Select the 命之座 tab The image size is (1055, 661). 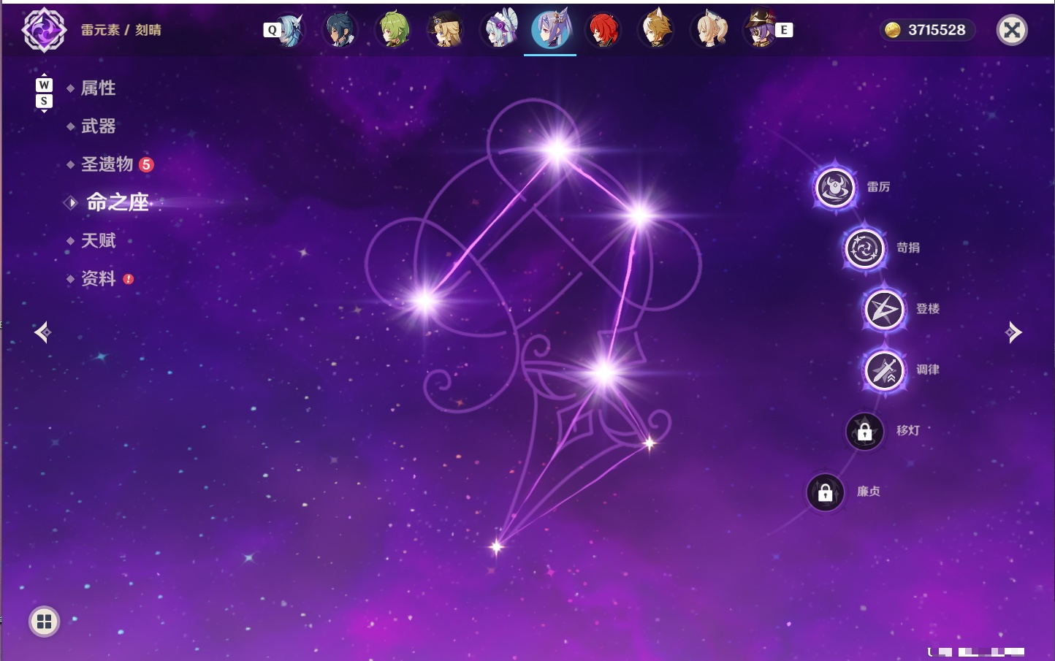(118, 202)
